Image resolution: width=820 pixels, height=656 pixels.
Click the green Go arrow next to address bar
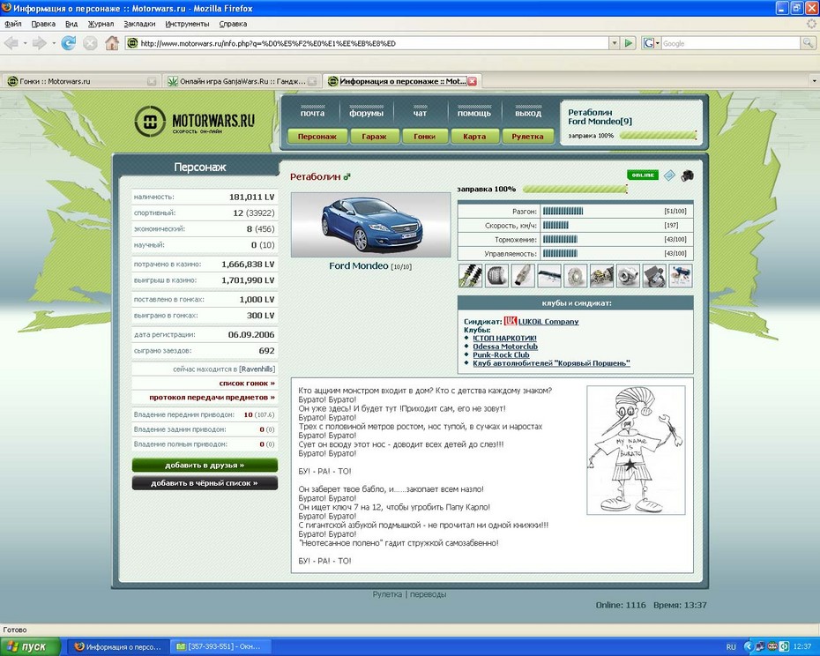pos(629,43)
